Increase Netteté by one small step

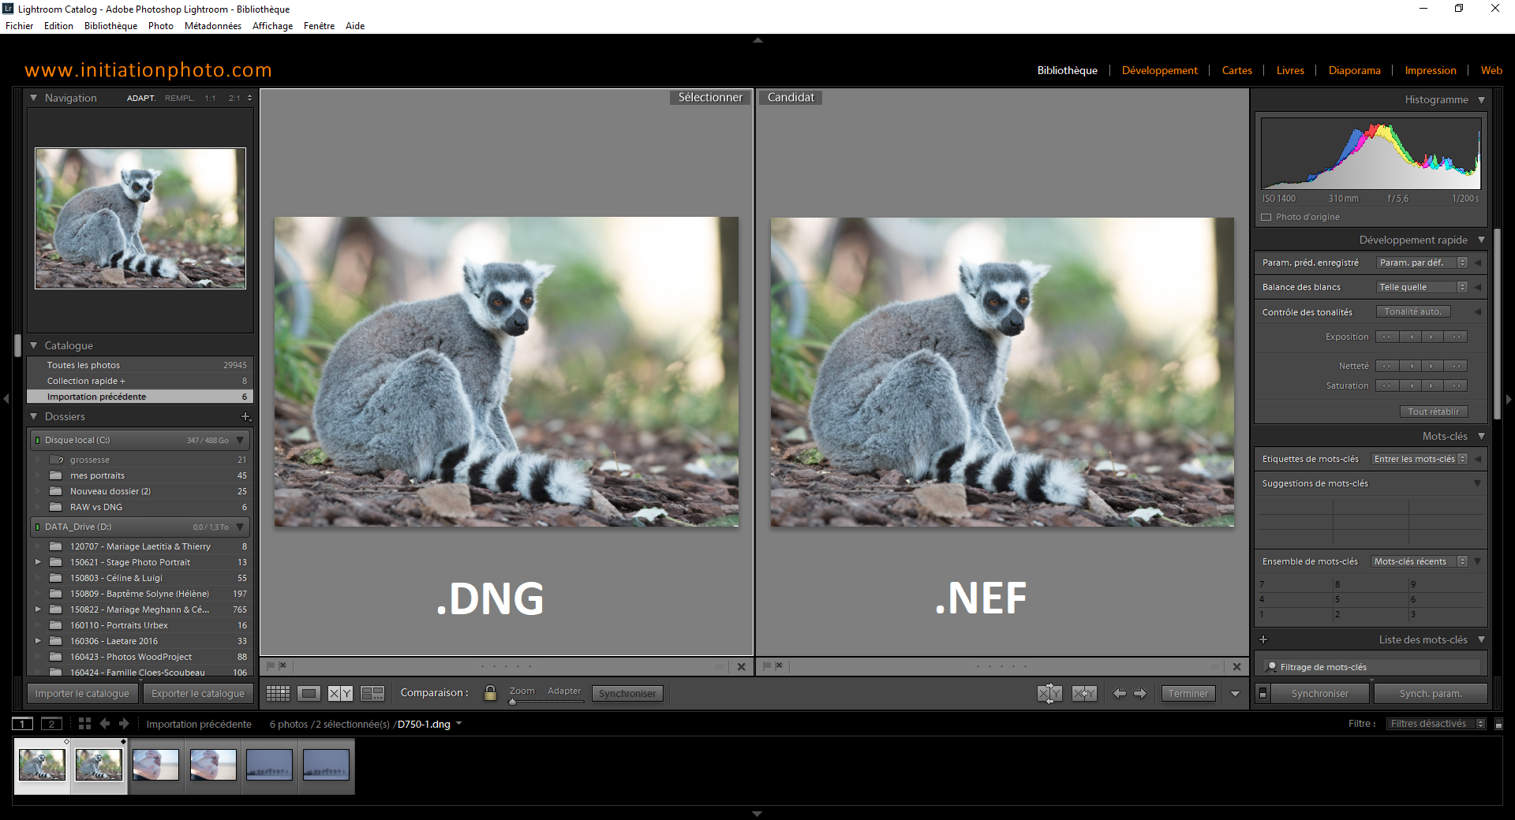(1431, 366)
